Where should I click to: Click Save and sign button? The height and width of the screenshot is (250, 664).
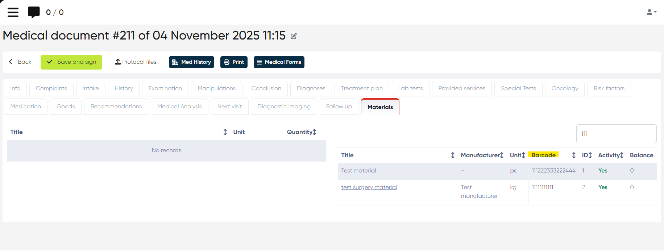(71, 62)
